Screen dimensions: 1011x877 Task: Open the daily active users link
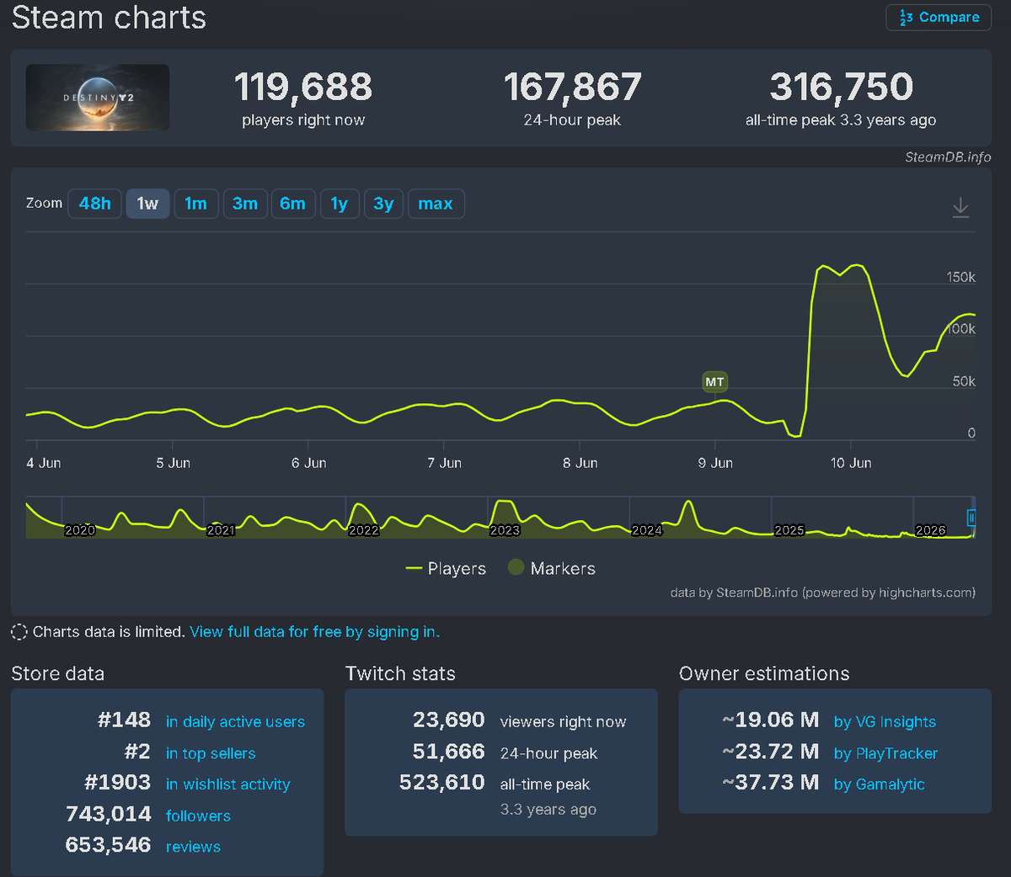[x=235, y=722]
